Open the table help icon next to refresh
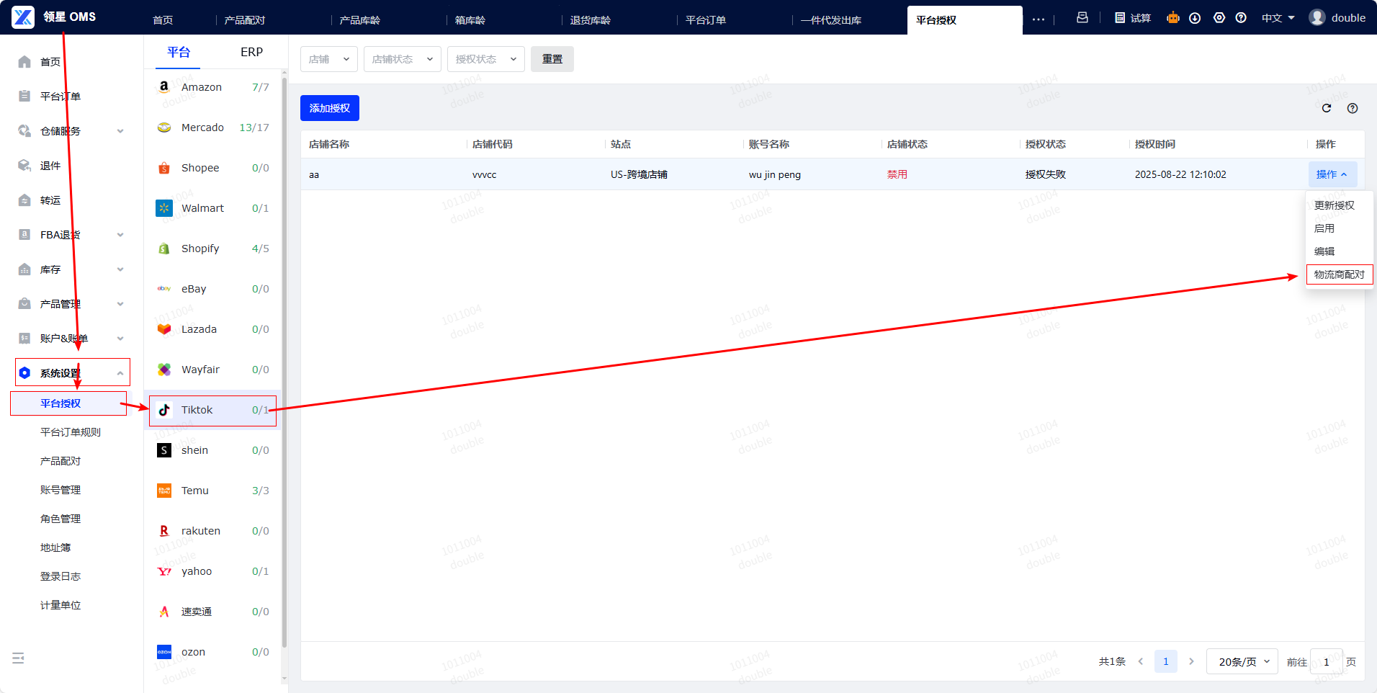1377x693 pixels. click(x=1353, y=108)
